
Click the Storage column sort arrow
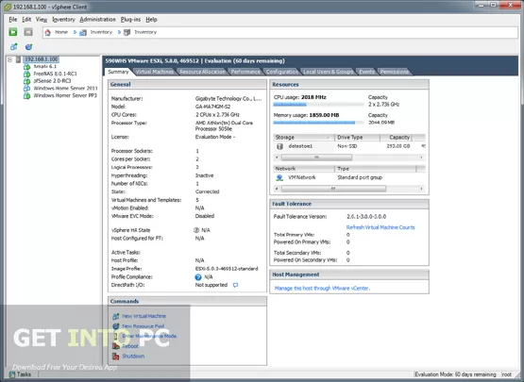(x=329, y=138)
